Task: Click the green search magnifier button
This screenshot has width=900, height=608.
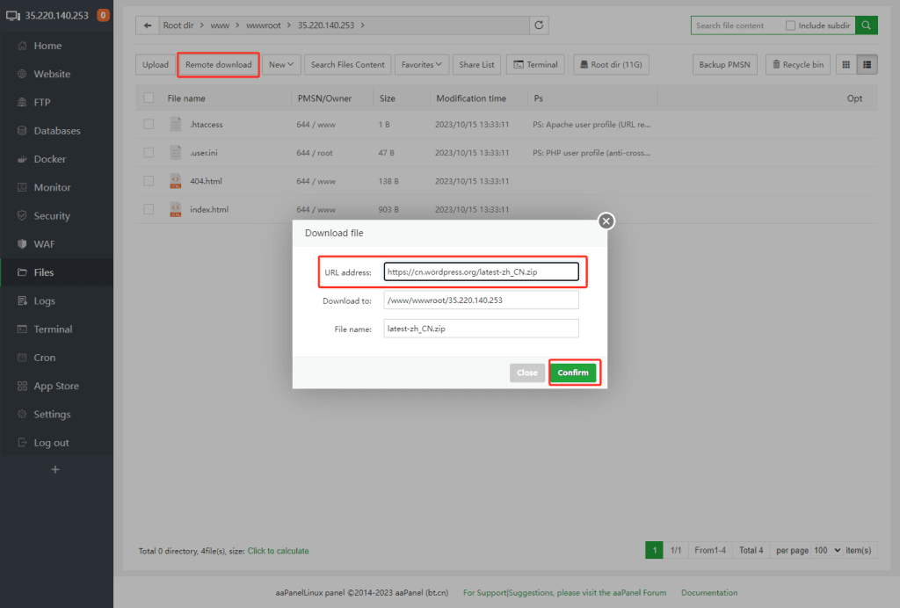Action: tap(867, 25)
